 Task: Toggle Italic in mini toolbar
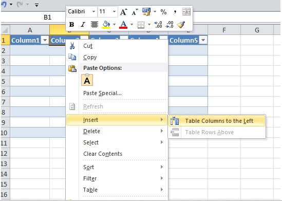(x=83, y=24)
